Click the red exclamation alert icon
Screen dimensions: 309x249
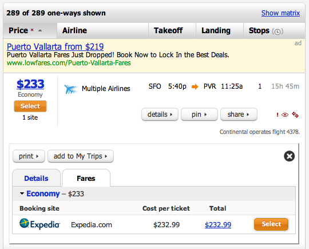[x=278, y=114]
